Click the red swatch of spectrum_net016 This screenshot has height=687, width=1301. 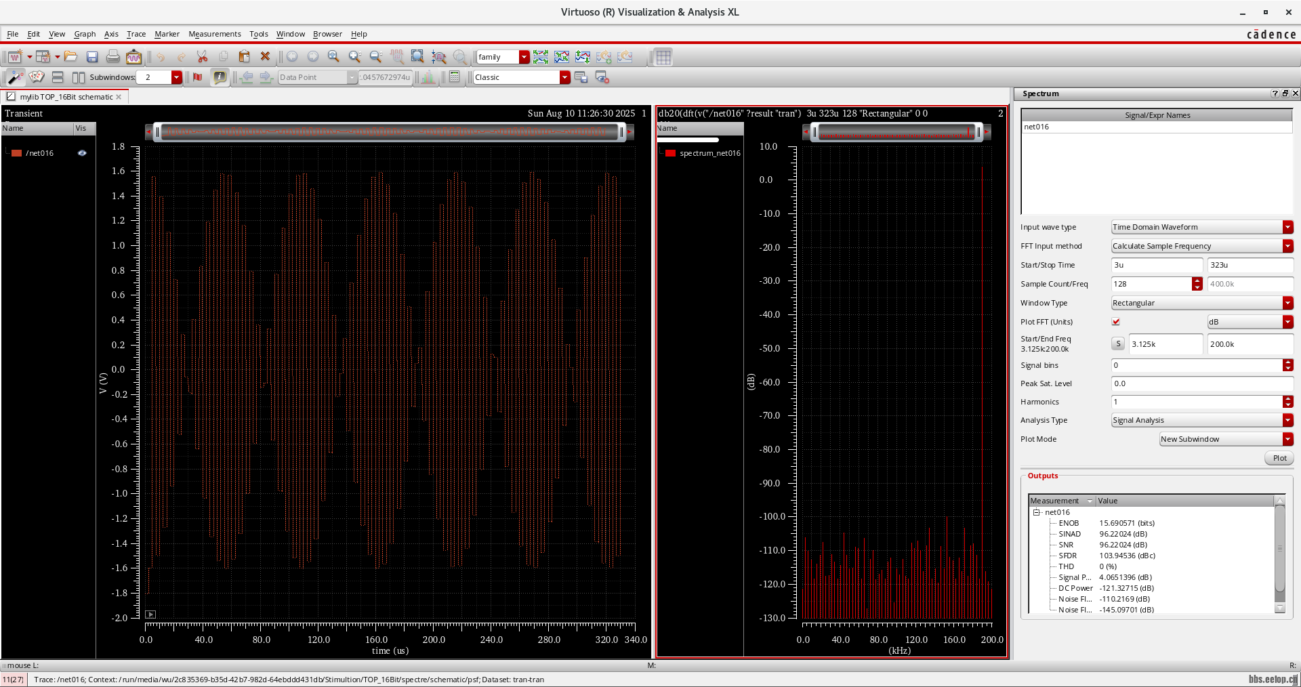tap(670, 153)
